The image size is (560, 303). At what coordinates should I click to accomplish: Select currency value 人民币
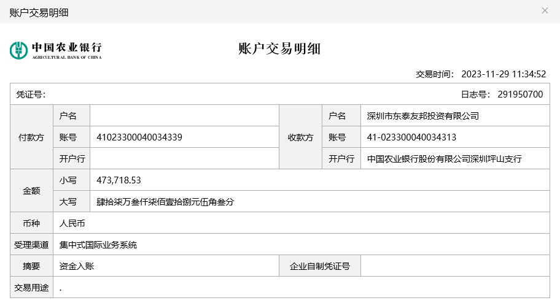pyautogui.click(x=72, y=223)
